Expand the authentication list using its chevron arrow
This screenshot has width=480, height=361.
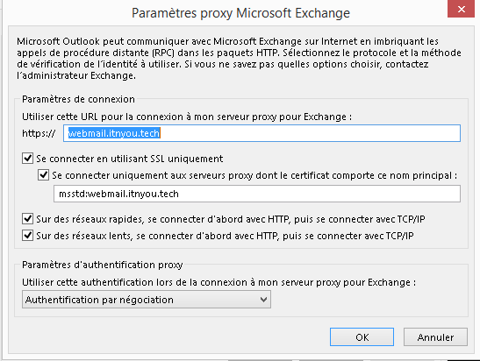263,300
